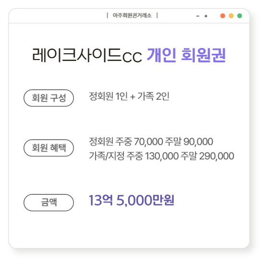
Task: Click the yellow circle window dot
Action: [231, 16]
